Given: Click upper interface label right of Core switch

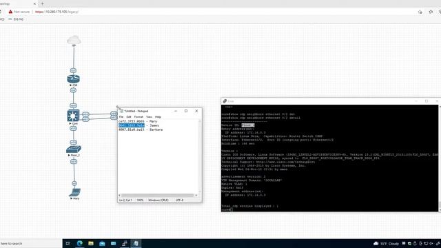Looking at the screenshot, I should pos(85,114).
